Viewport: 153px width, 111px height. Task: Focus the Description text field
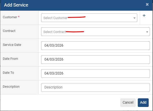tap(95, 87)
